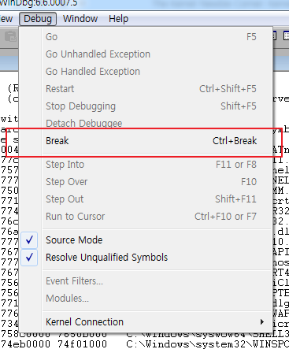Click the toolbar icon at right edge

click(x=286, y=36)
